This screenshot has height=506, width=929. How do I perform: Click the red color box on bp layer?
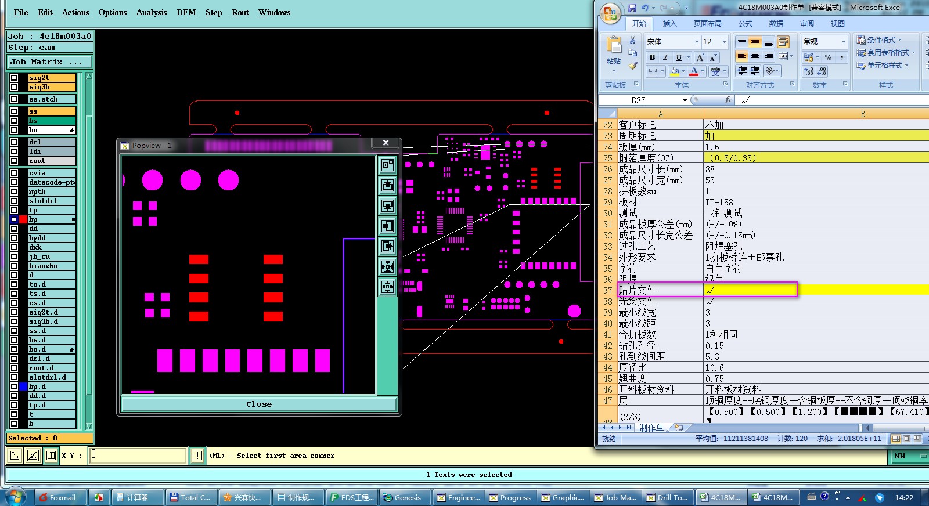23,219
